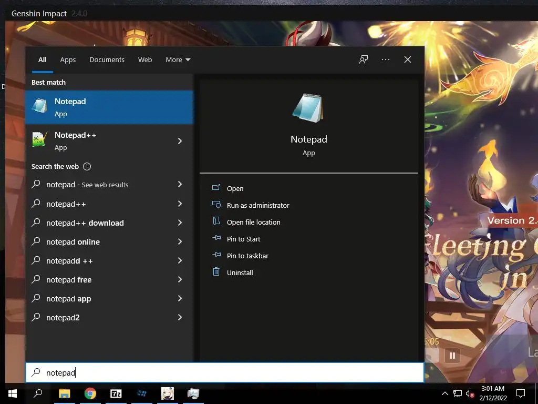Open the blue app icon after 7-Zip
Image resolution: width=538 pixels, height=404 pixels.
[x=142, y=393]
